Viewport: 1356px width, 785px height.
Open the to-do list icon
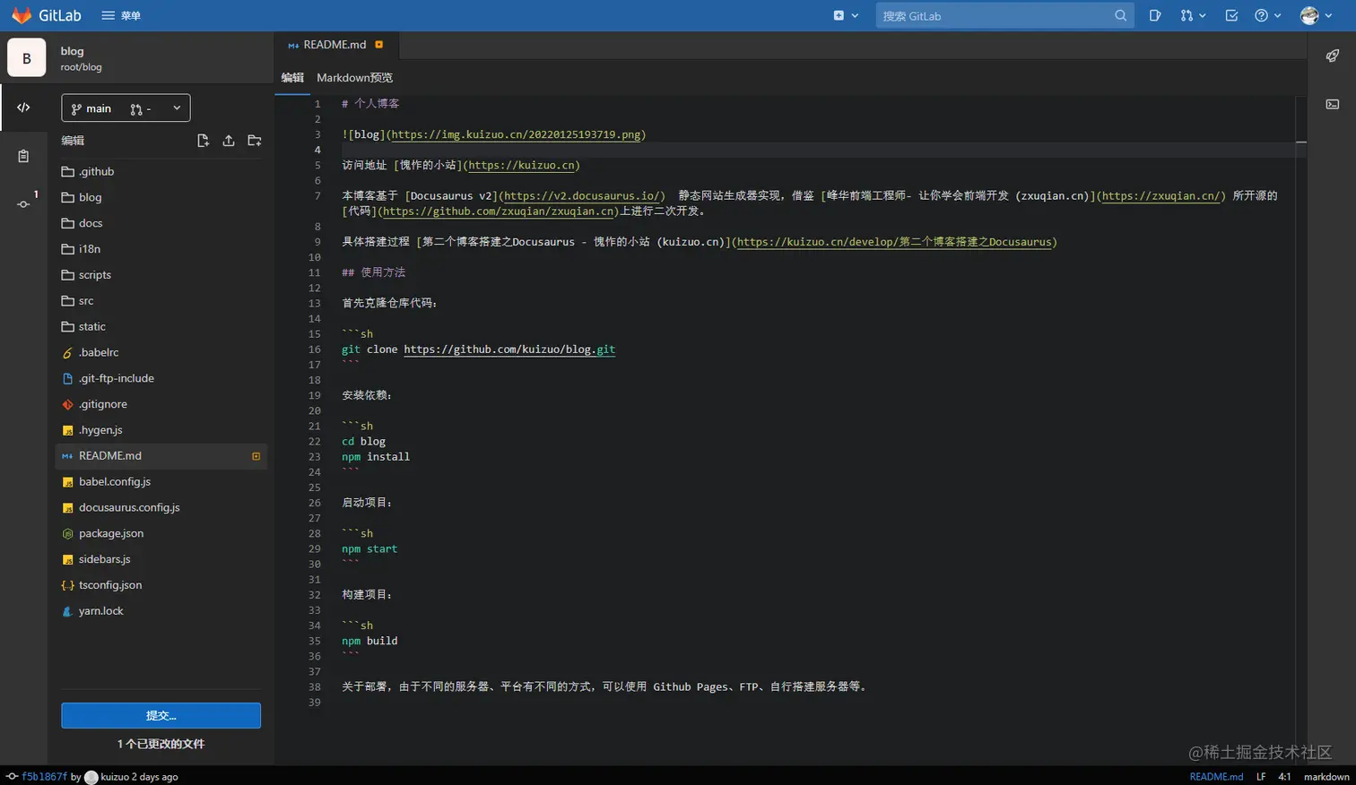(x=1231, y=15)
